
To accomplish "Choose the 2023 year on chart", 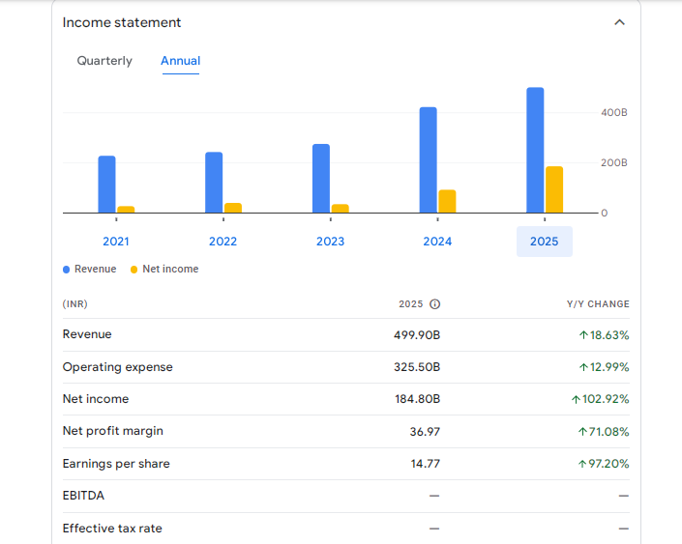I will [x=330, y=242].
